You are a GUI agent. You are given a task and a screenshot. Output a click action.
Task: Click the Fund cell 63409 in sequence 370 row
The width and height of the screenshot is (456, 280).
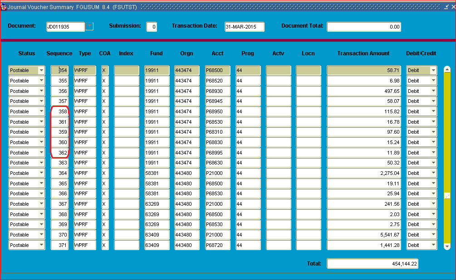(x=157, y=235)
